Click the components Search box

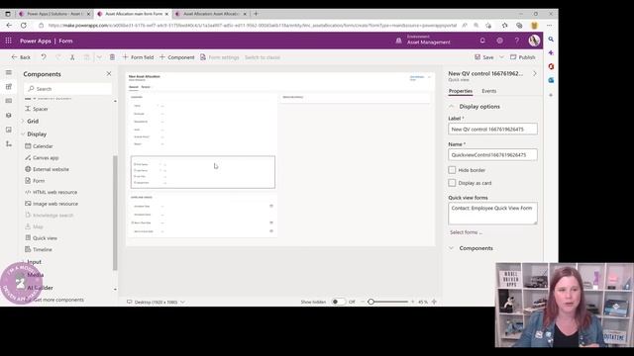[68, 89]
